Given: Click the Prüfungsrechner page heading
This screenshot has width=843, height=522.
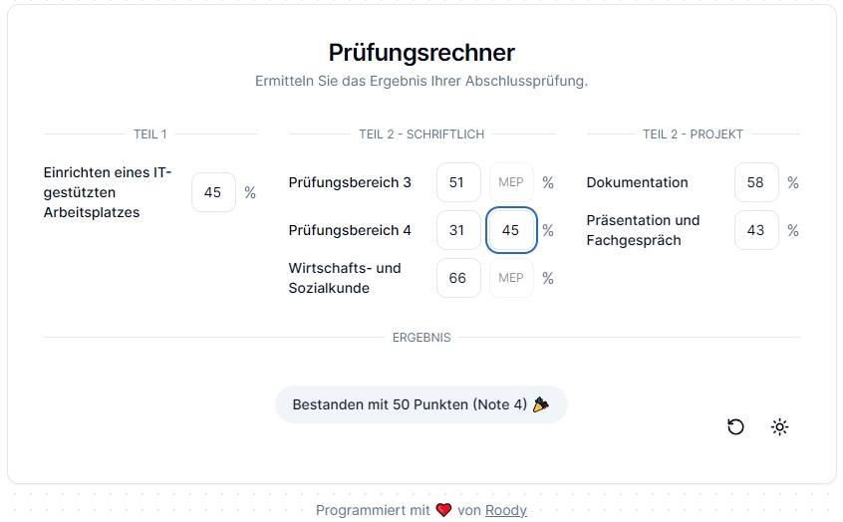Looking at the screenshot, I should [x=421, y=53].
